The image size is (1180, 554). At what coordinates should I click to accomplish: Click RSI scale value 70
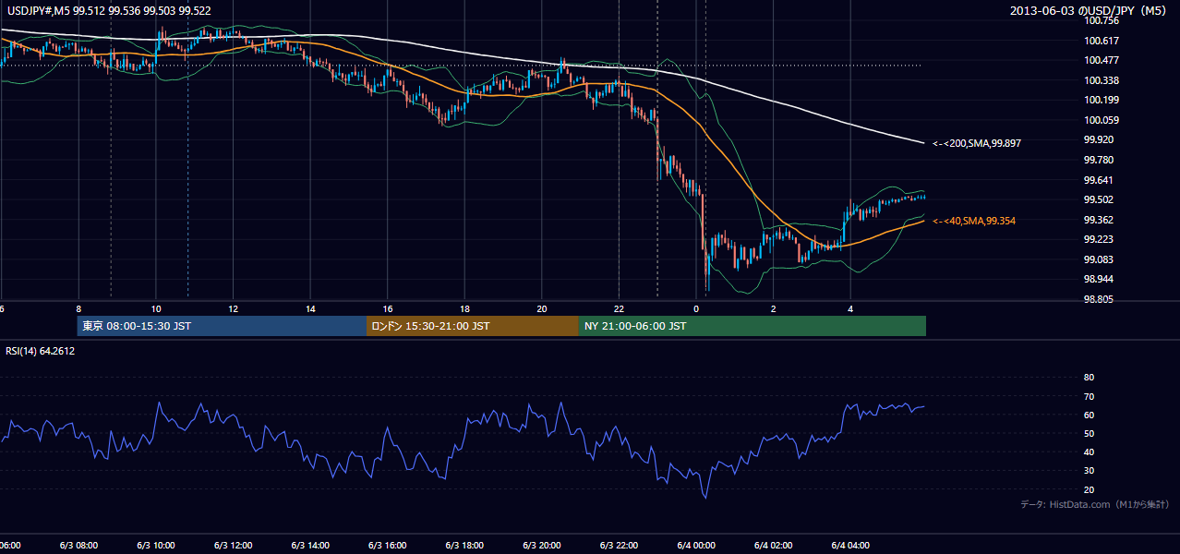(1089, 396)
